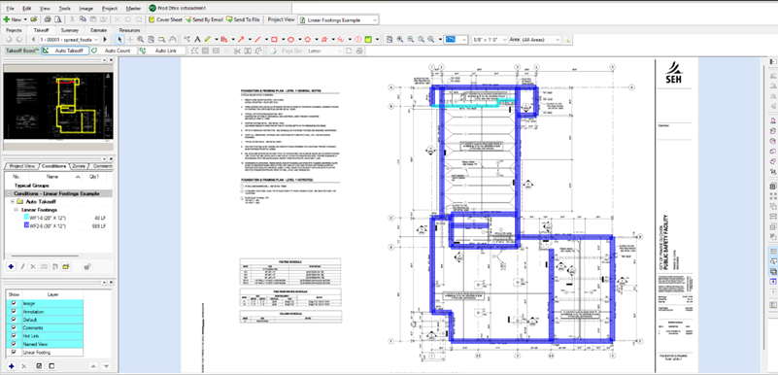778x375 pixels.
Task: Select the red line annotation tool
Action: 257,39
